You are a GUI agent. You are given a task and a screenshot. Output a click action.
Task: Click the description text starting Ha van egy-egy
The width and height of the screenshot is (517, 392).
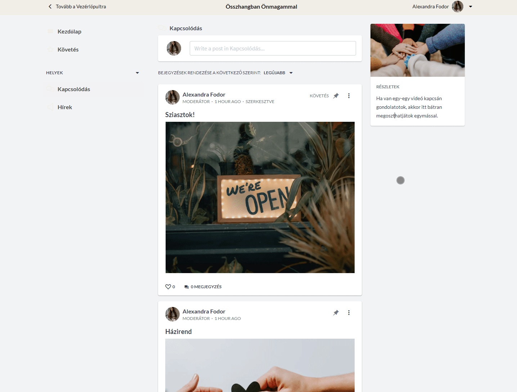(x=409, y=107)
